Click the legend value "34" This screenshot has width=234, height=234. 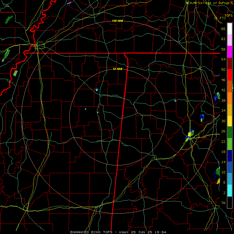pyautogui.click(x=223, y=111)
